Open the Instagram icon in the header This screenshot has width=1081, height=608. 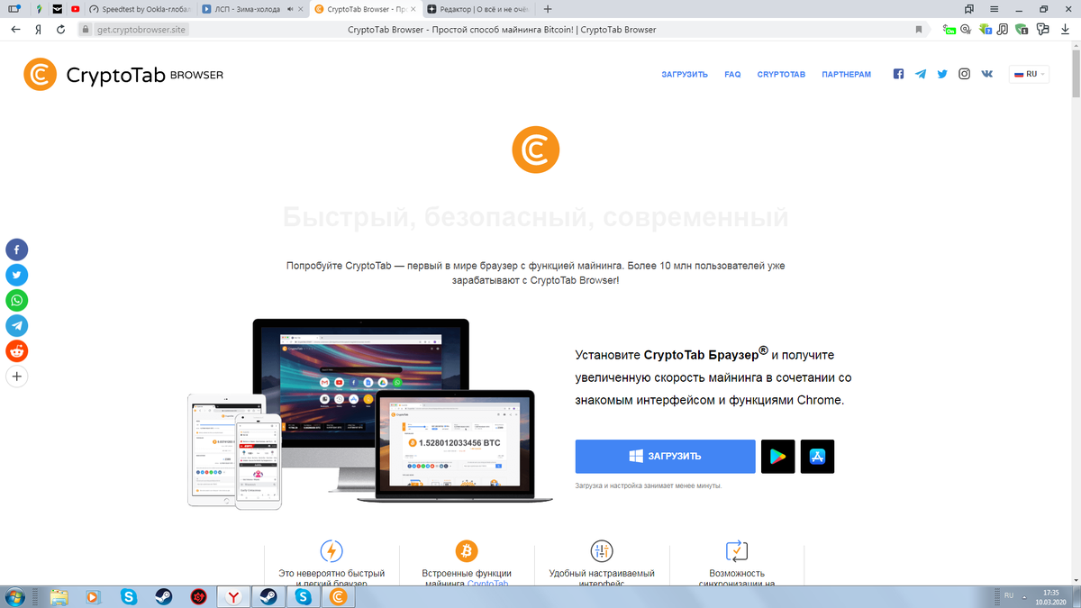pyautogui.click(x=964, y=74)
